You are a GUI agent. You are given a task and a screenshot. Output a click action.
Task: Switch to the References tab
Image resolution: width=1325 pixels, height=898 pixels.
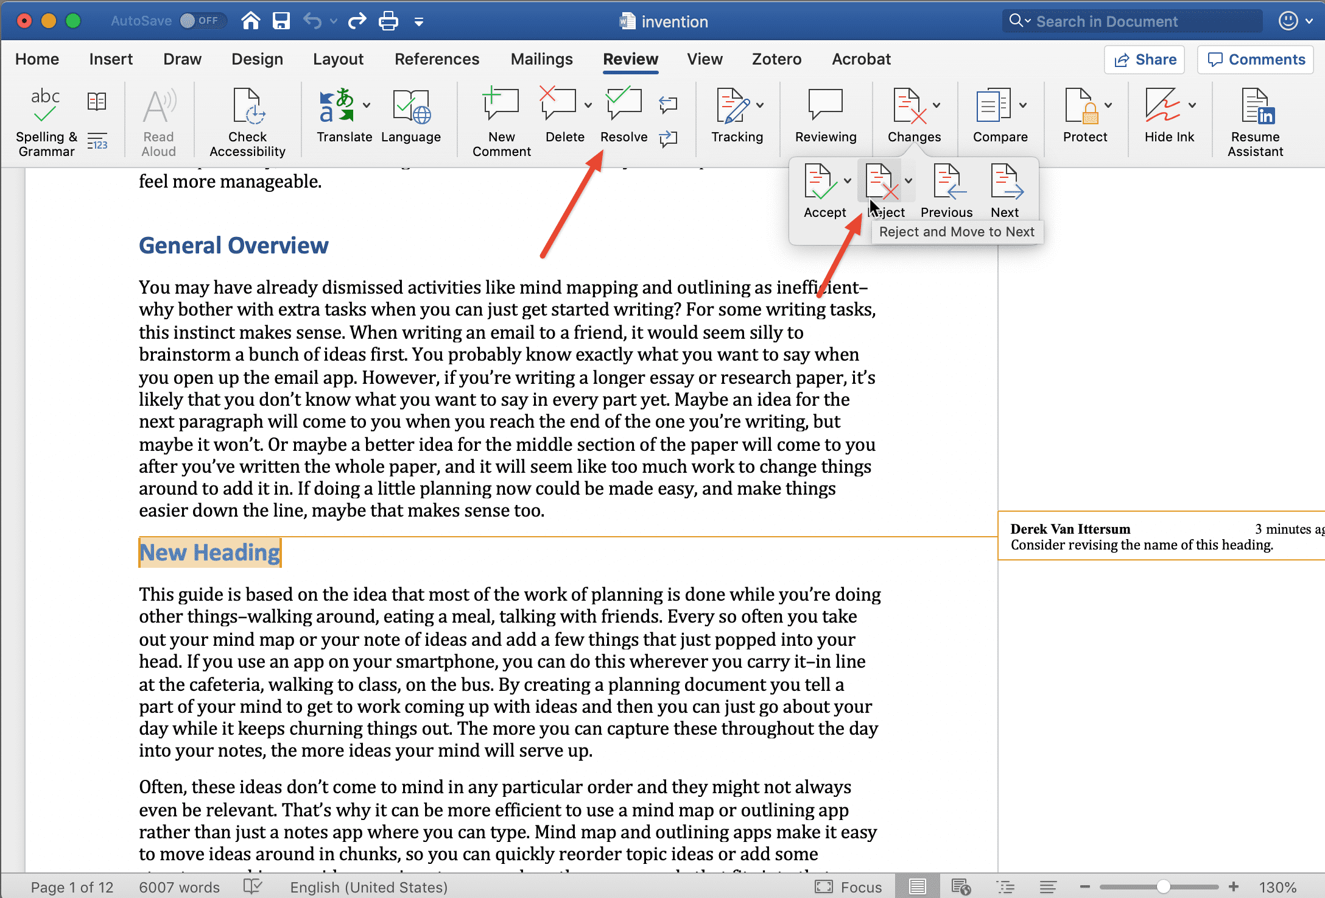[x=437, y=59]
